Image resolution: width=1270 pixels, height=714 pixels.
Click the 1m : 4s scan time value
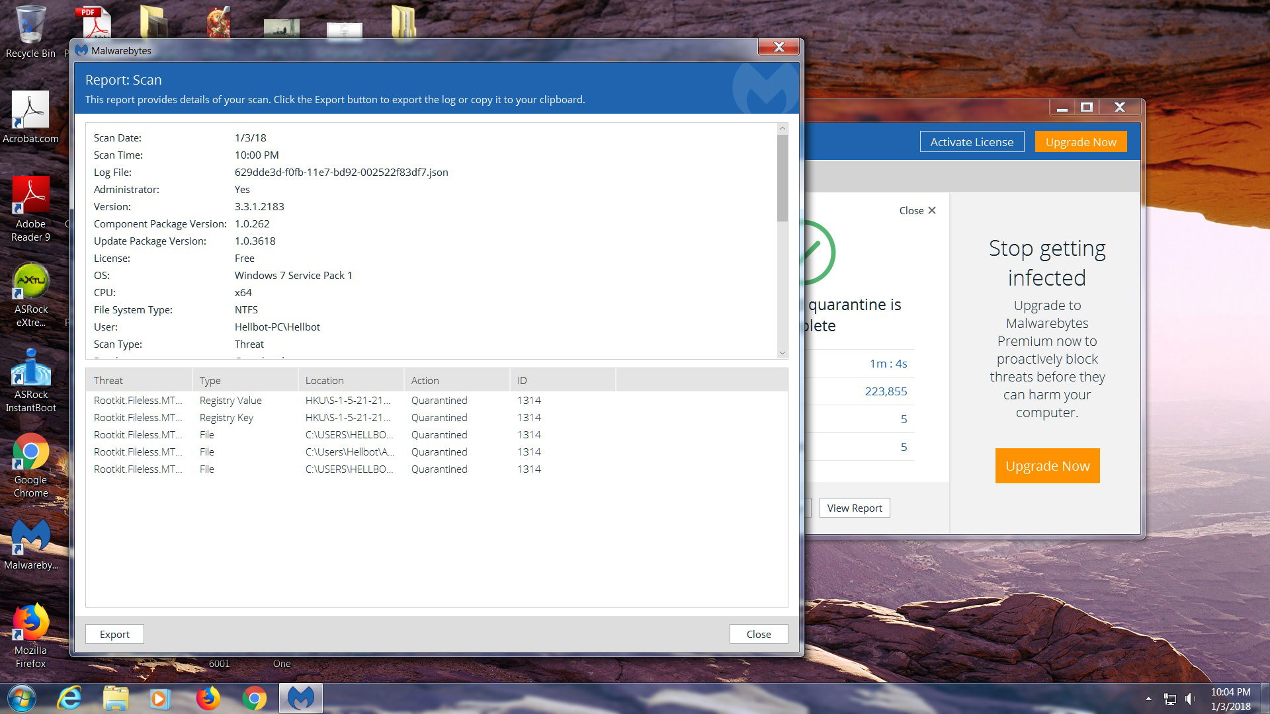(x=888, y=363)
